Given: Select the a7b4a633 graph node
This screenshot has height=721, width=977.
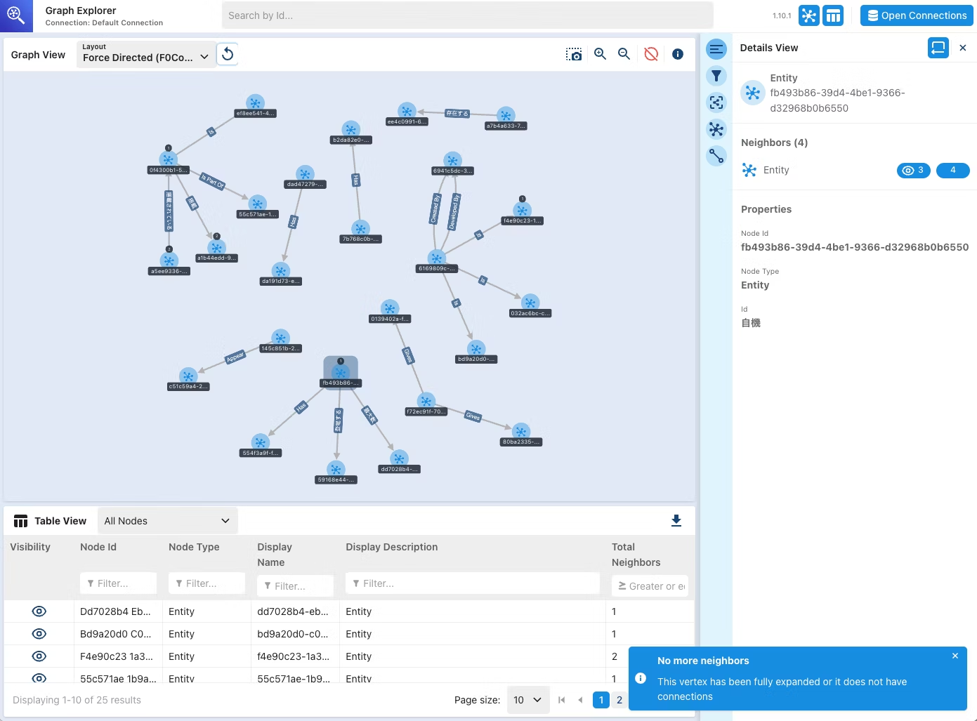Looking at the screenshot, I should point(506,116).
